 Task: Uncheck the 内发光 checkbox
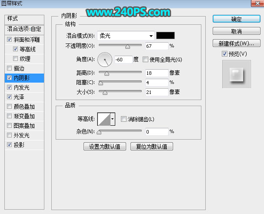[x=9, y=87]
